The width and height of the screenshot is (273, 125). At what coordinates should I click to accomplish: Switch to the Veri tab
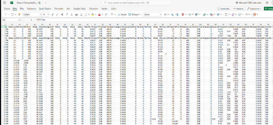pos(68,9)
